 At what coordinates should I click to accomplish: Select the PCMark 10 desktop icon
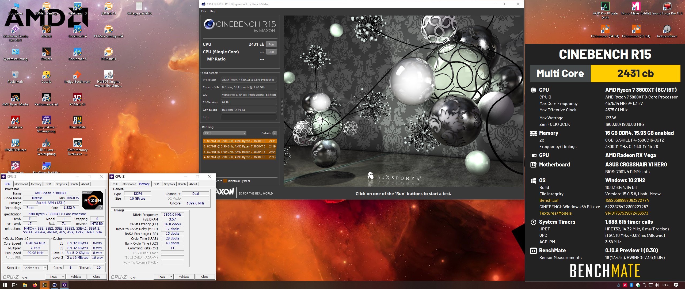click(78, 99)
